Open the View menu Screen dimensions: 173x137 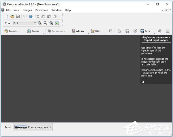coord(16,10)
